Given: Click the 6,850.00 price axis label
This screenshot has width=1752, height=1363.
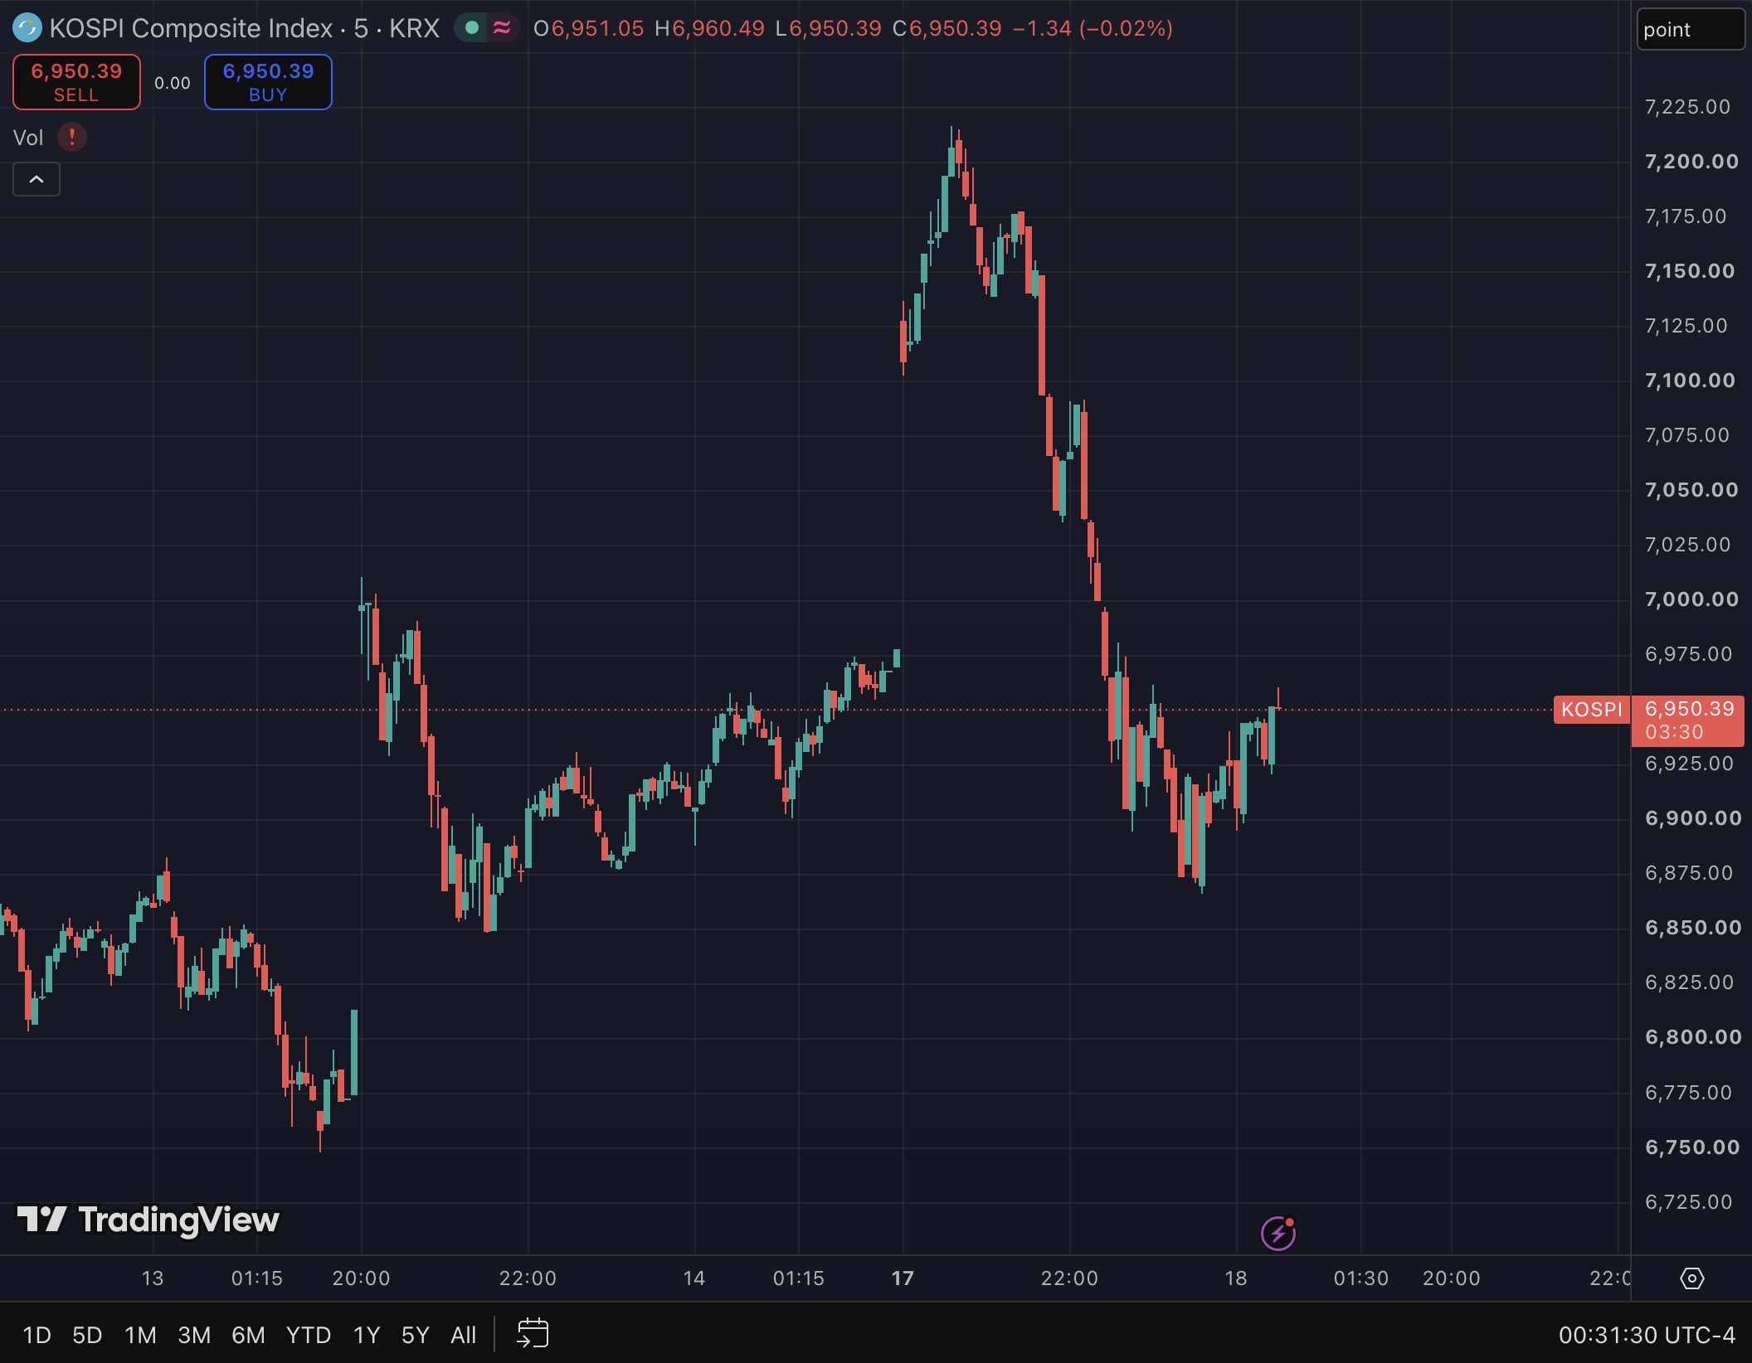Looking at the screenshot, I should click(x=1693, y=928).
